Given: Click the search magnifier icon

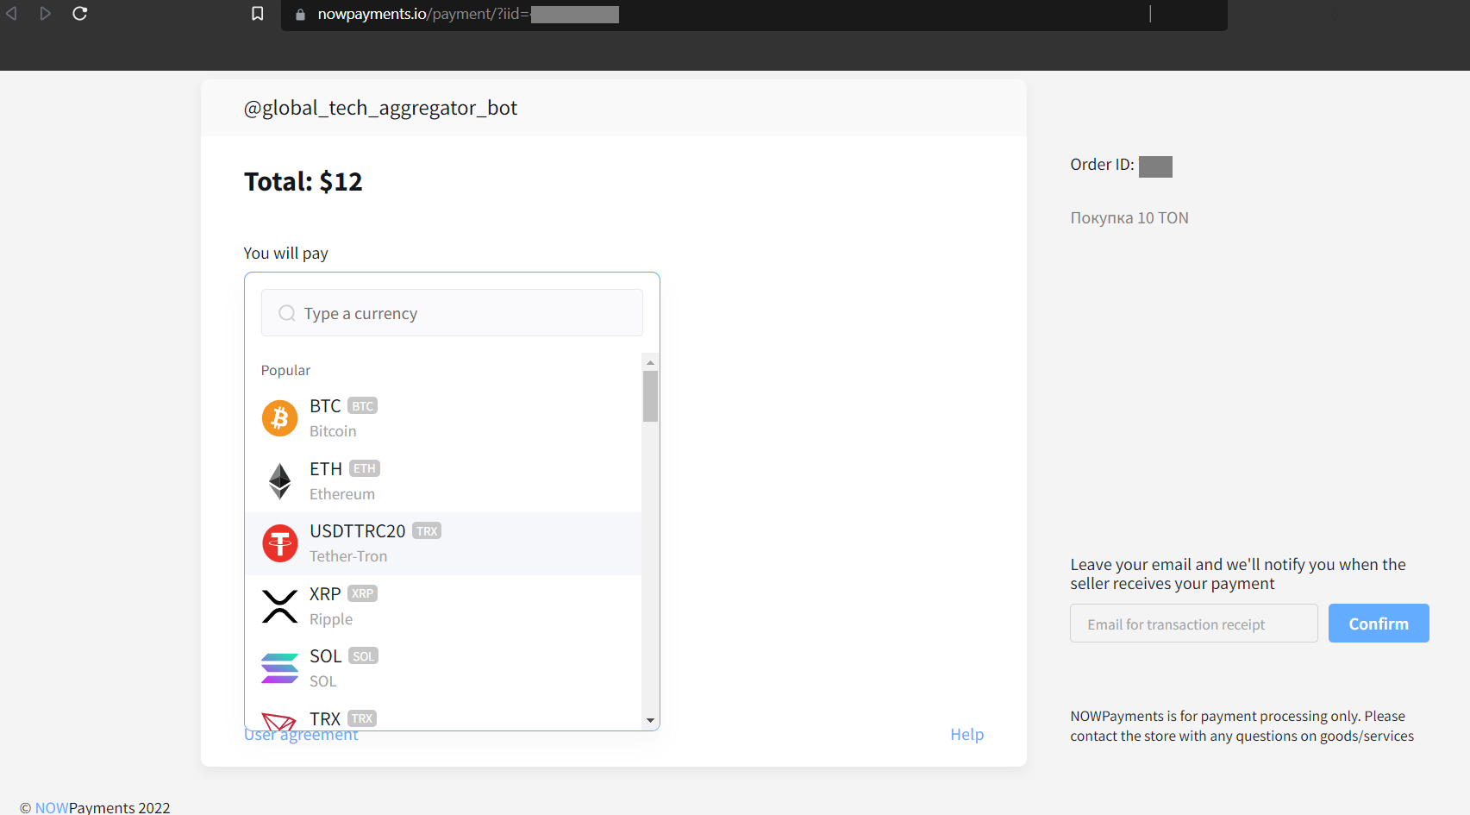Looking at the screenshot, I should (x=287, y=313).
